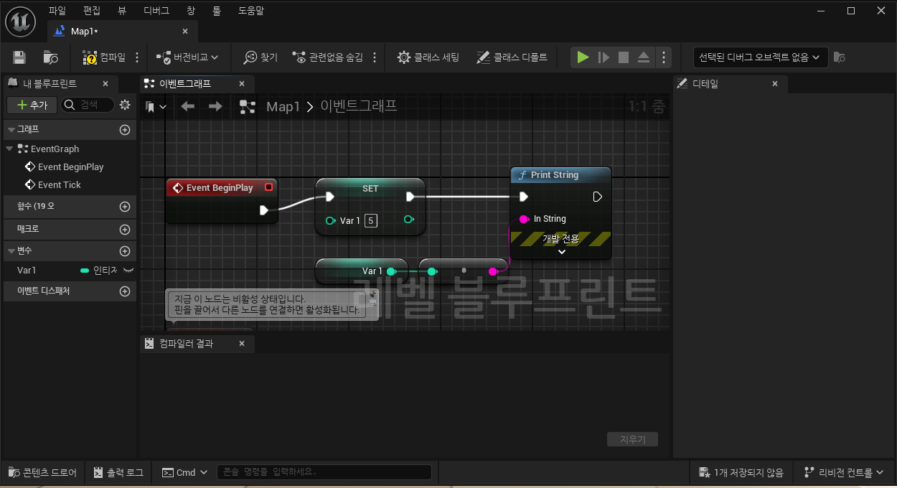Open hide unrelated options three-dot menu
897x488 pixels.
[x=374, y=57]
